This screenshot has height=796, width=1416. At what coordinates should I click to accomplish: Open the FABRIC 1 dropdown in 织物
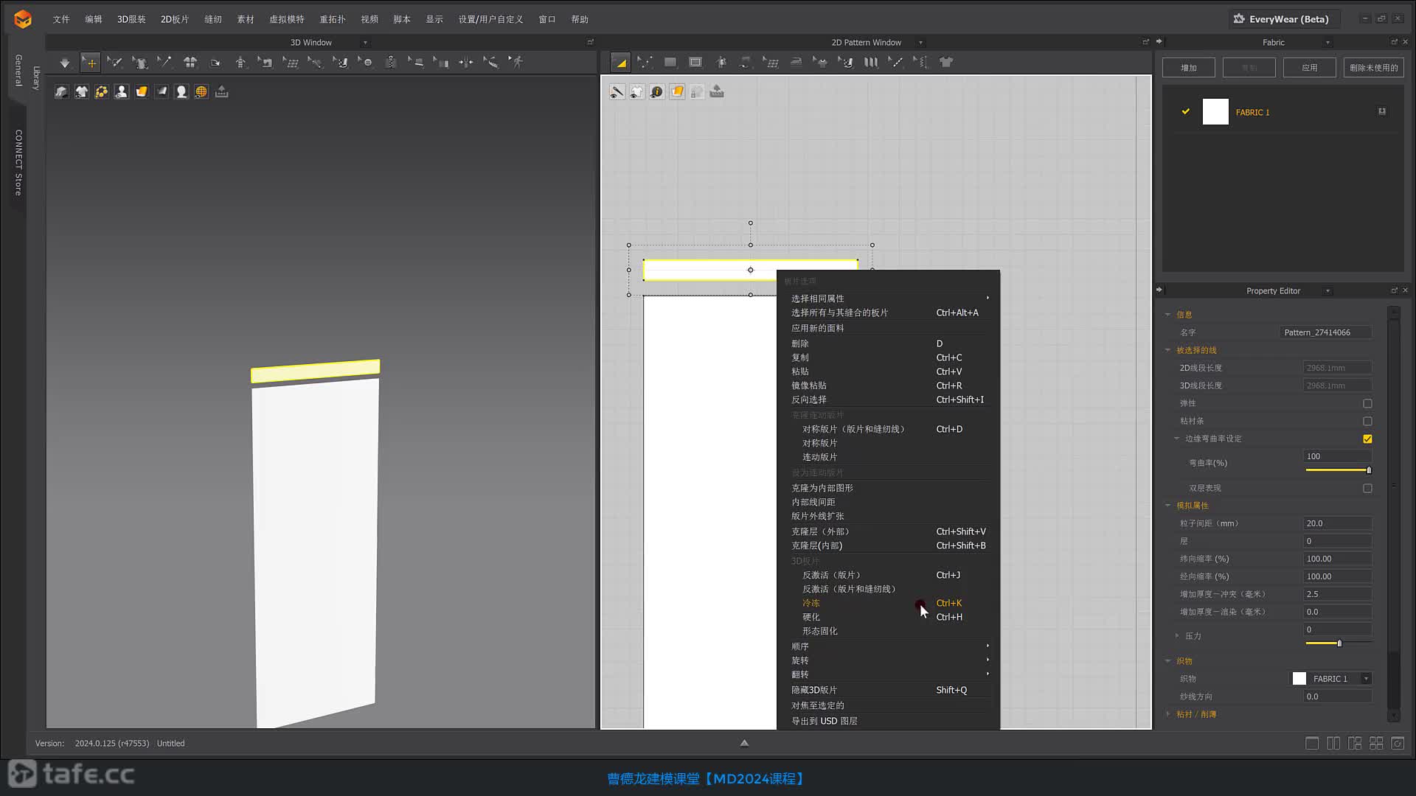point(1366,679)
